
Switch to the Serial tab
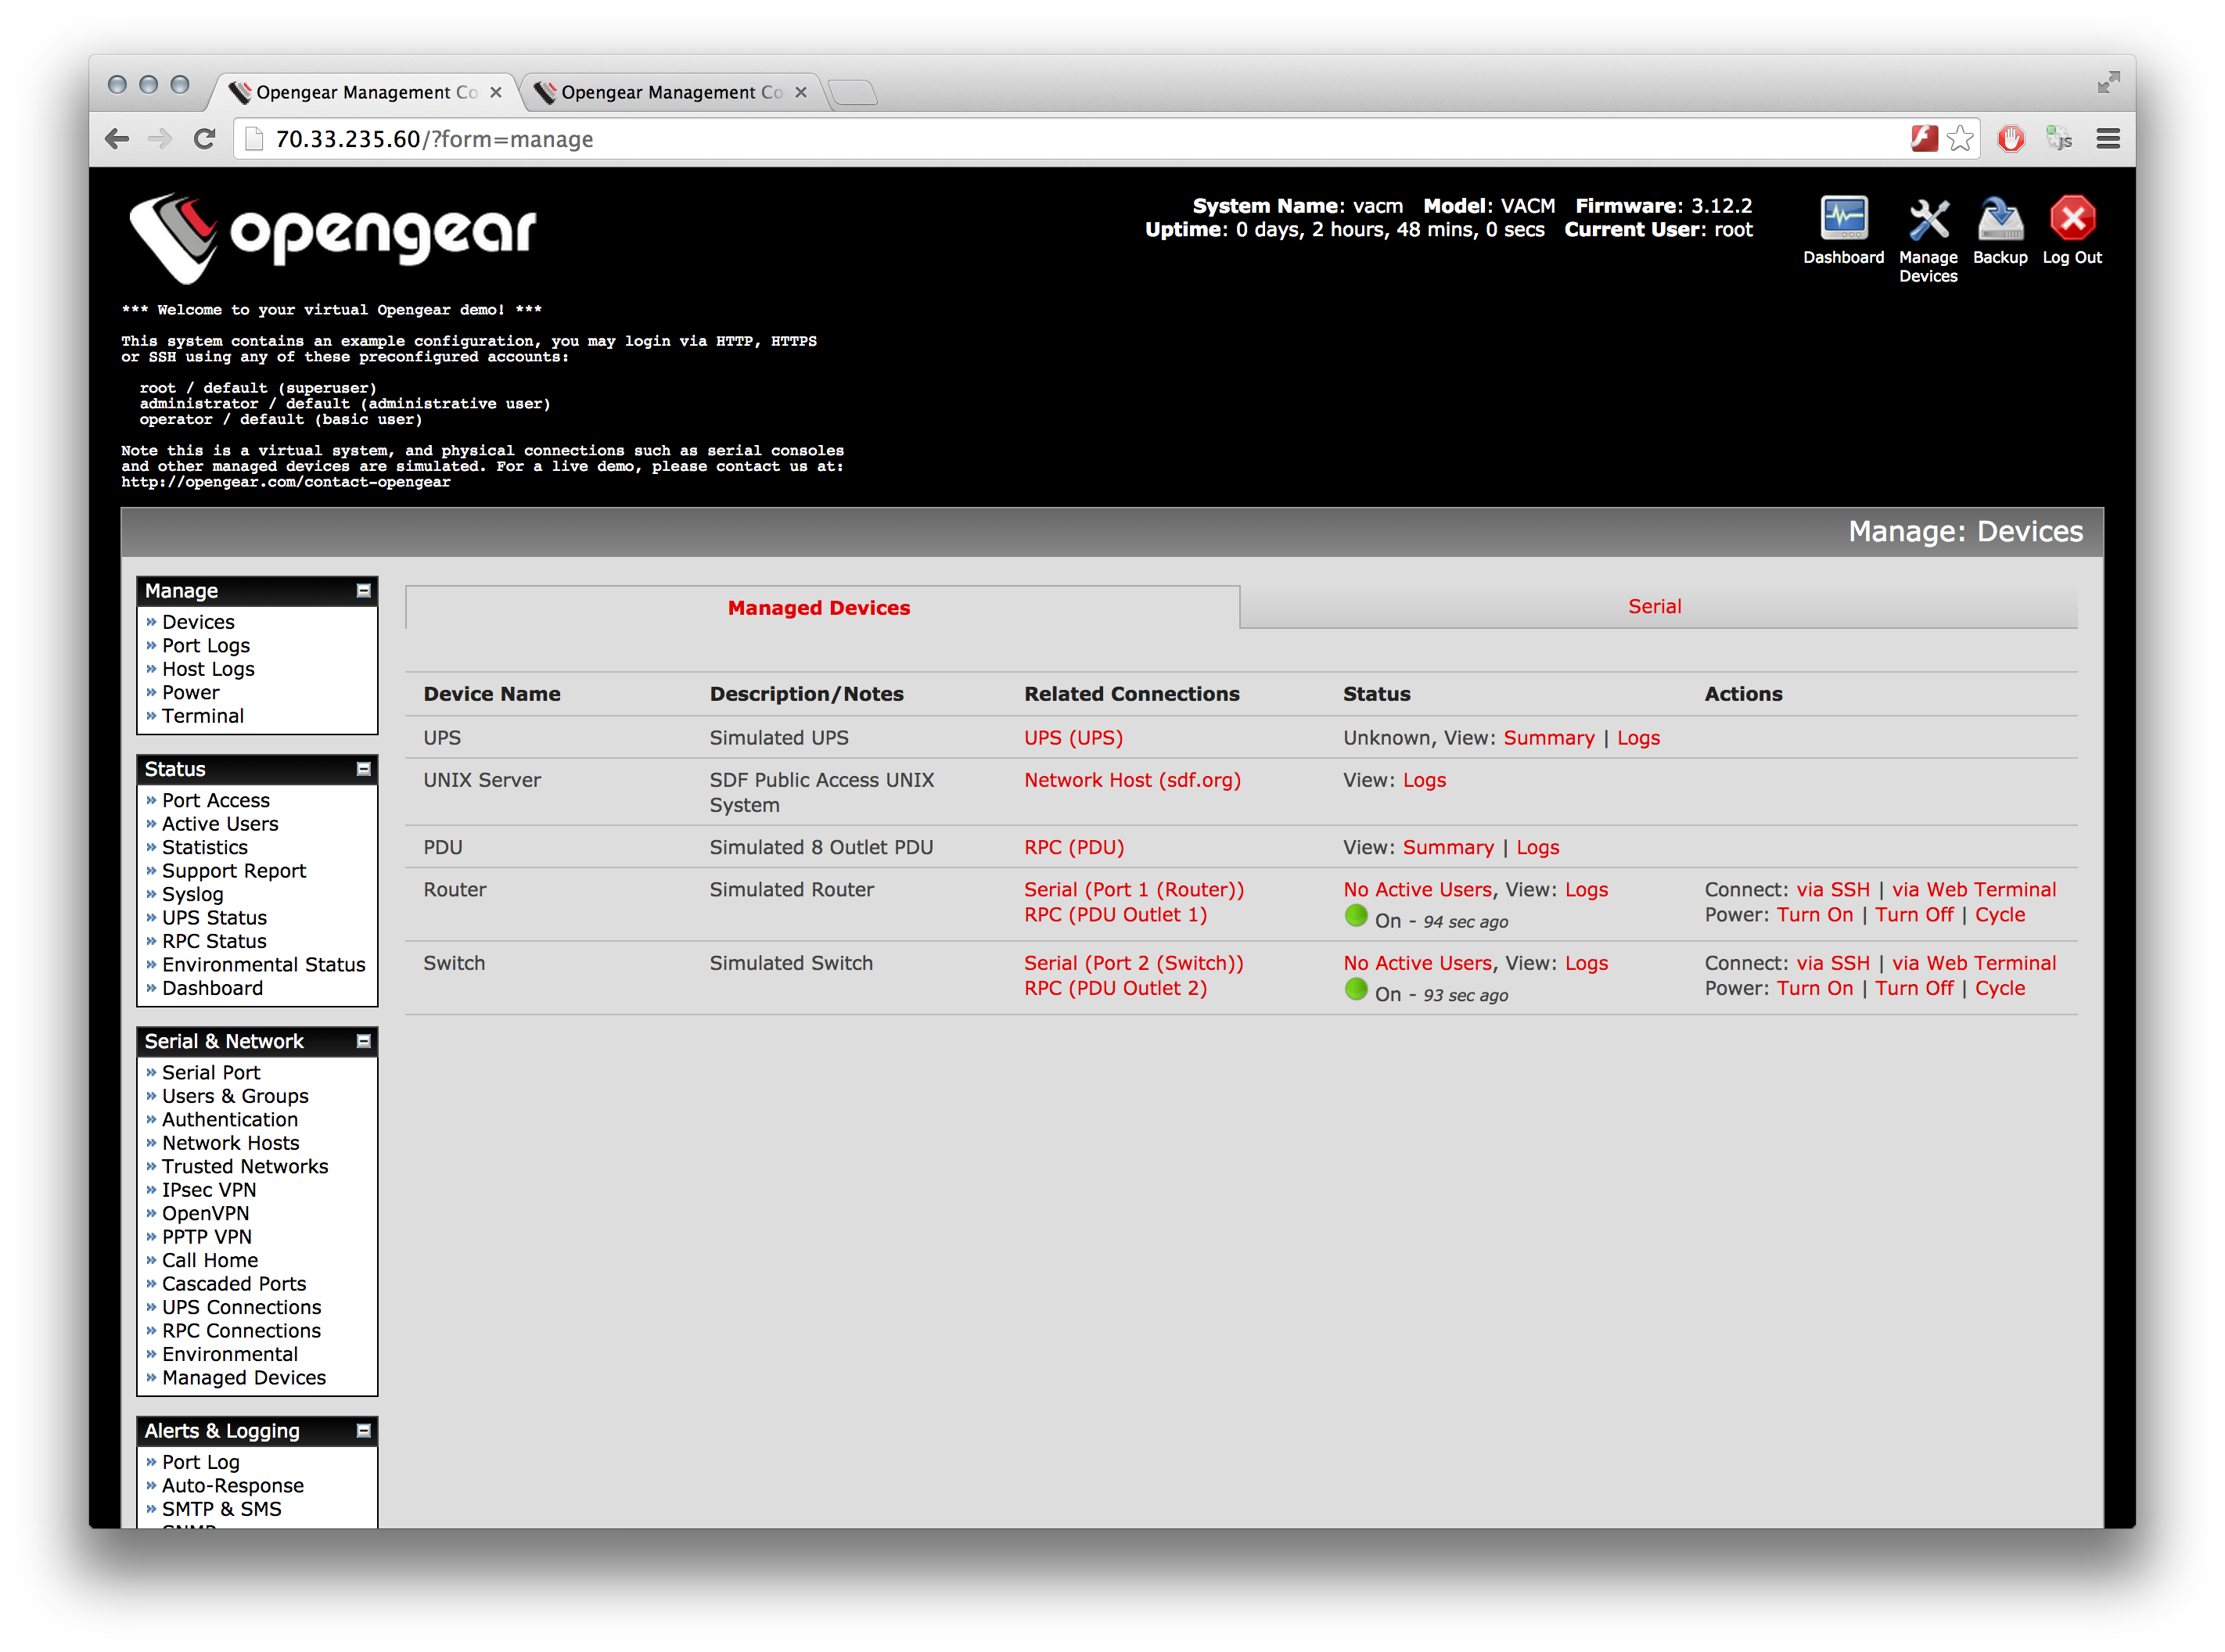click(1658, 607)
